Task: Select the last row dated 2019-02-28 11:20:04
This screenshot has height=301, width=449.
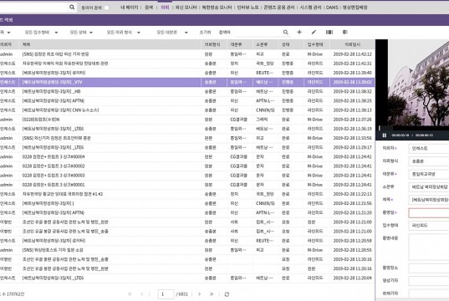Action: [x=187, y=278]
